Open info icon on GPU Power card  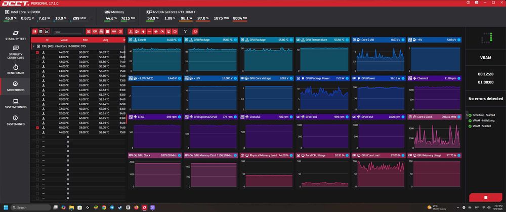coord(403,78)
